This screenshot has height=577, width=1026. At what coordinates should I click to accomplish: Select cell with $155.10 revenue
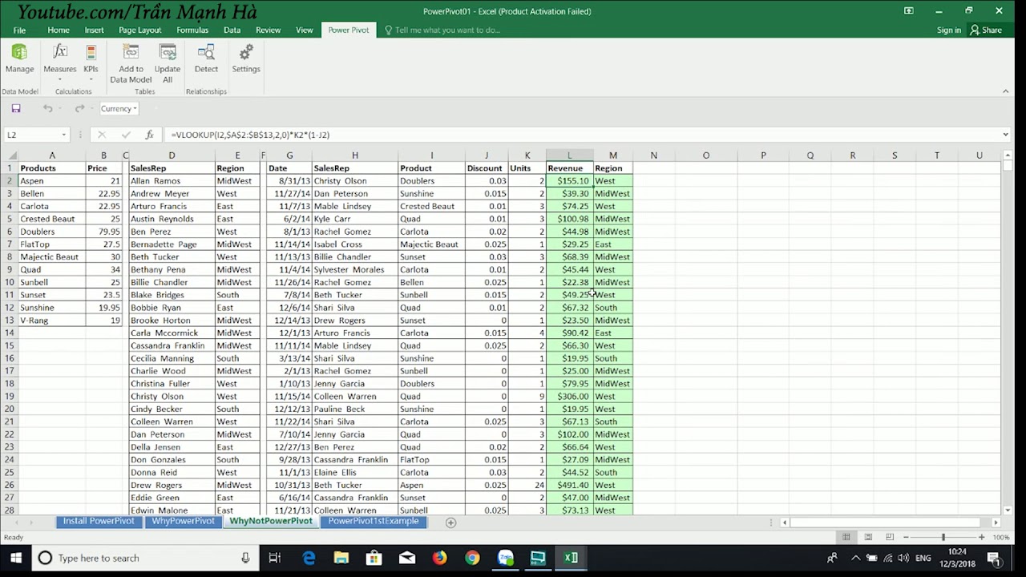coord(570,181)
